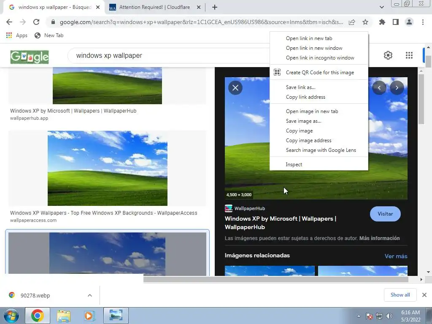432x324 pixels.
Task: Open the Google apps grid
Action: (x=409, y=55)
